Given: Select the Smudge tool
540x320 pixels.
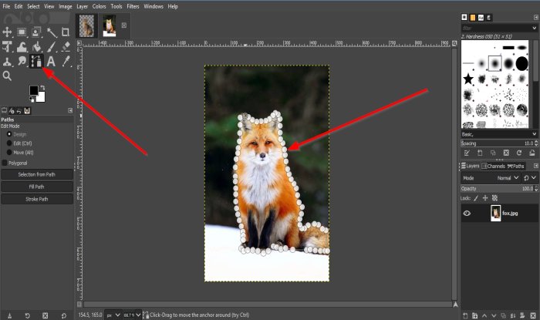Looking at the screenshot, I should tap(22, 62).
